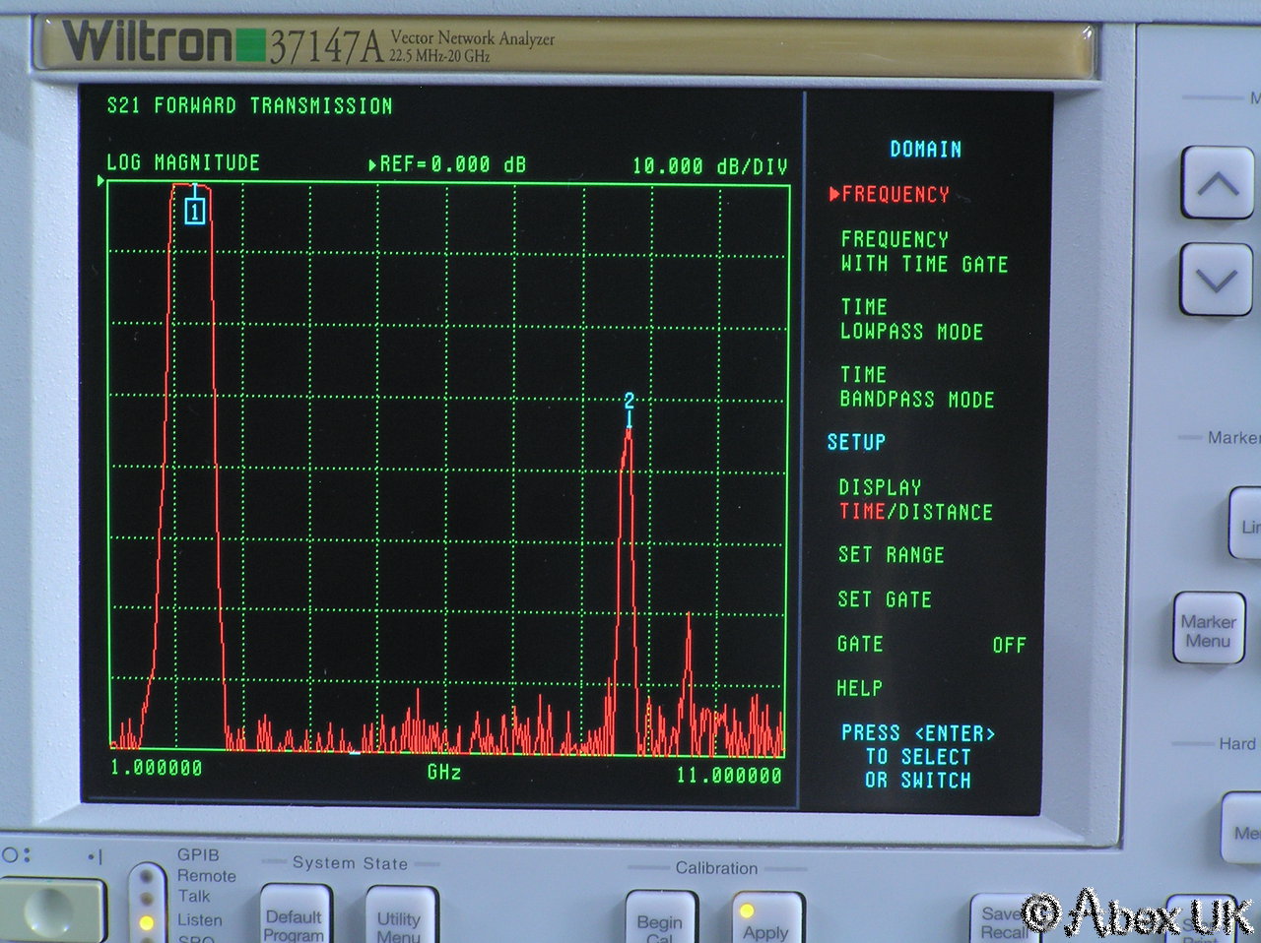
Task: Toggle the Apply calibration key
Action: point(765,922)
